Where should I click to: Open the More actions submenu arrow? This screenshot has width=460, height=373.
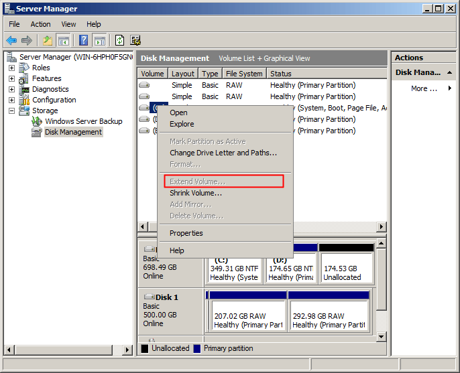coord(450,88)
